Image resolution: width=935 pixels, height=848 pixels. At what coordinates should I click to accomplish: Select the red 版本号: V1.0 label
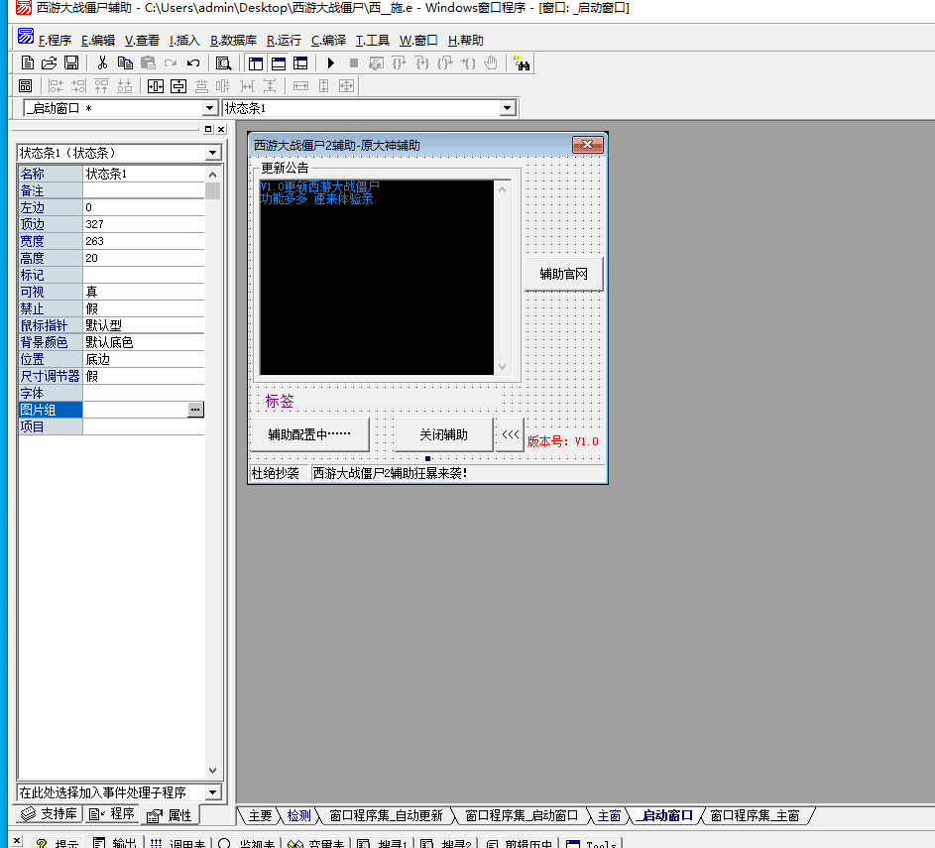pos(563,441)
